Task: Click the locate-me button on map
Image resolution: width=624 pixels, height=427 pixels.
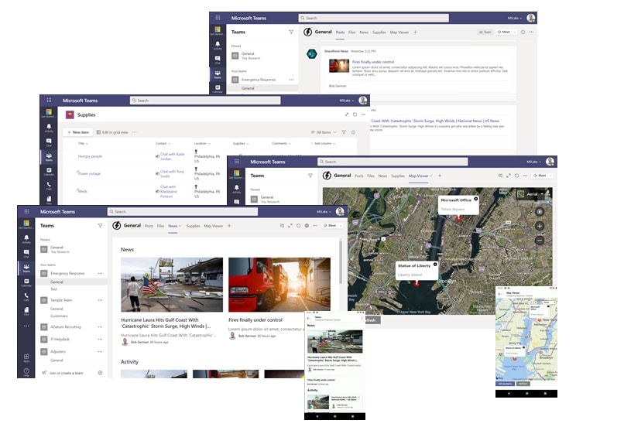Action: point(540,211)
